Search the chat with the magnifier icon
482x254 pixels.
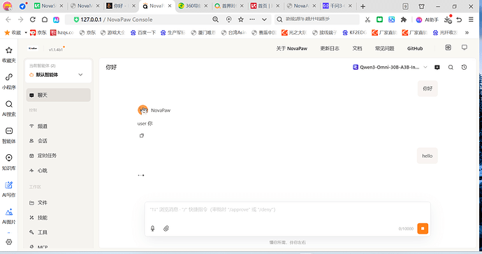coord(451,67)
